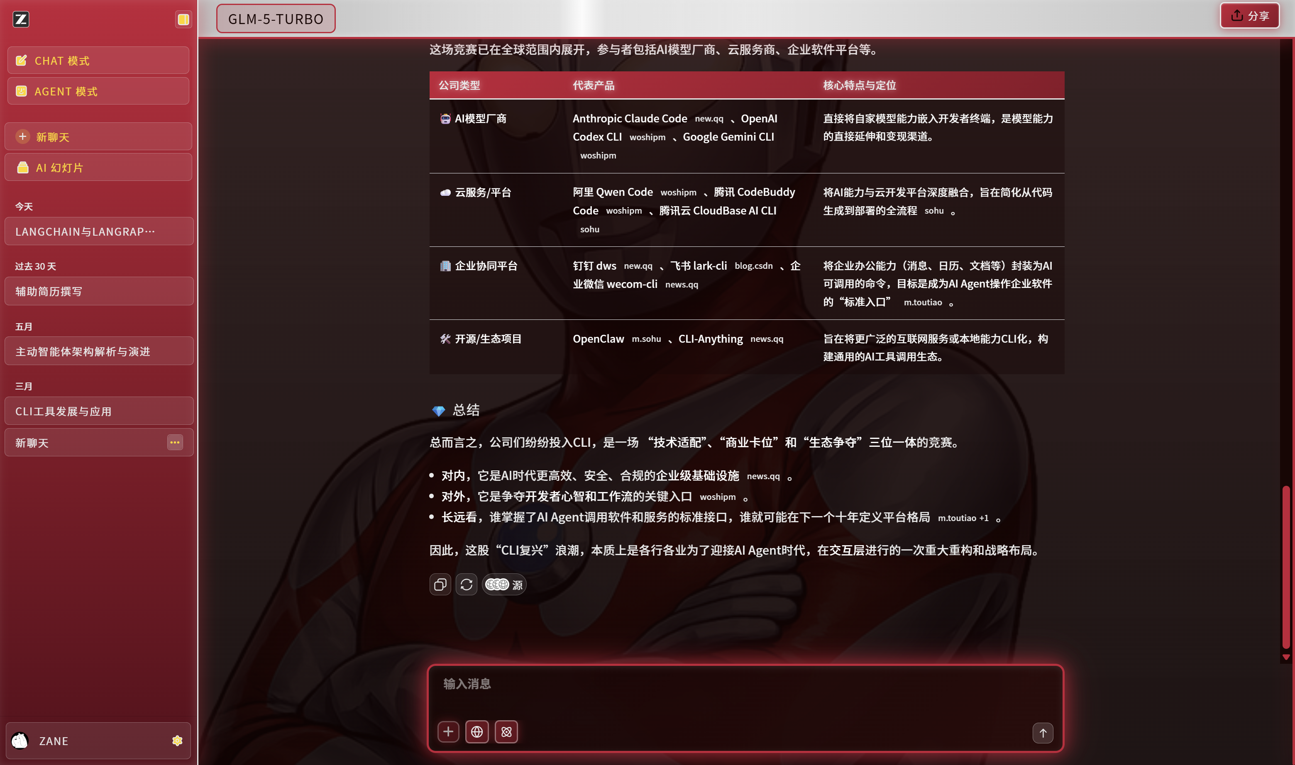
Task: Click the 分享 share button
Action: coord(1250,15)
